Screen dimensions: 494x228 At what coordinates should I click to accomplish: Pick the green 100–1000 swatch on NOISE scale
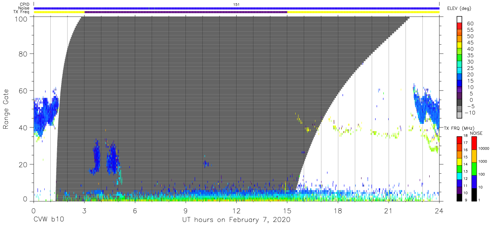474,168
